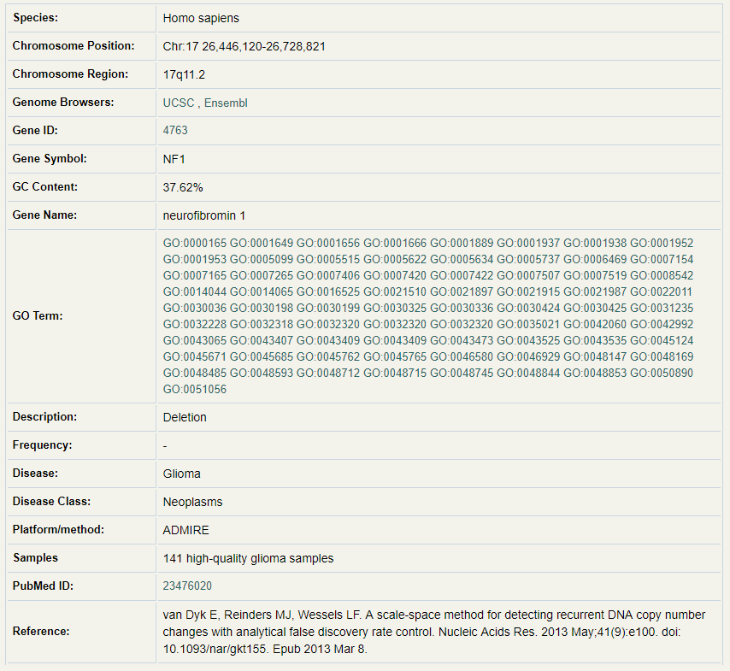Open GO:0035021 term link
Viewport: 730px width, 671px height.
[528, 324]
